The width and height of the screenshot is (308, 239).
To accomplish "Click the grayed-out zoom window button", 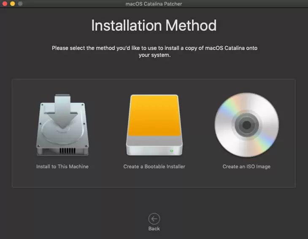I will click(x=20, y=4).
